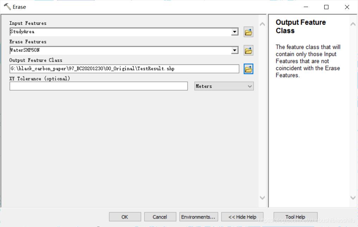Close the Erase dialog window
The image size is (358, 227).
pos(347,7)
